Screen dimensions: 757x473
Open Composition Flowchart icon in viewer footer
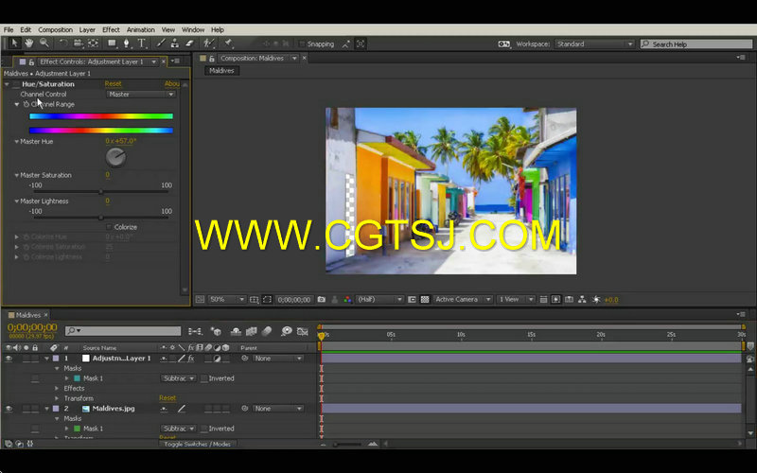(582, 300)
